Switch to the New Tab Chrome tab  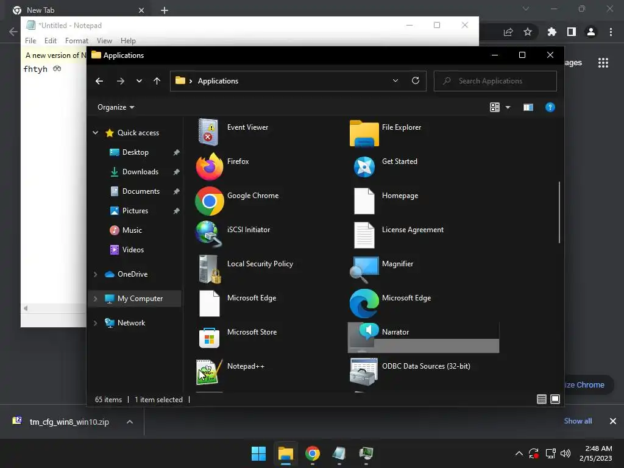click(79, 10)
